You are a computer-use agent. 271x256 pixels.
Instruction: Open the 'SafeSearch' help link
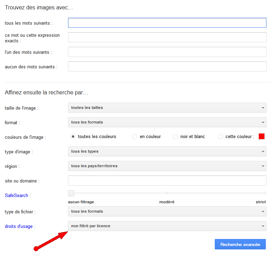(x=16, y=195)
